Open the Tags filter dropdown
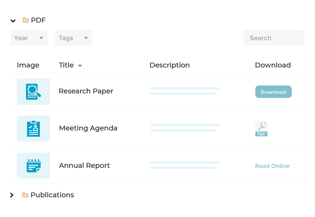The image size is (315, 217). pyautogui.click(x=74, y=38)
